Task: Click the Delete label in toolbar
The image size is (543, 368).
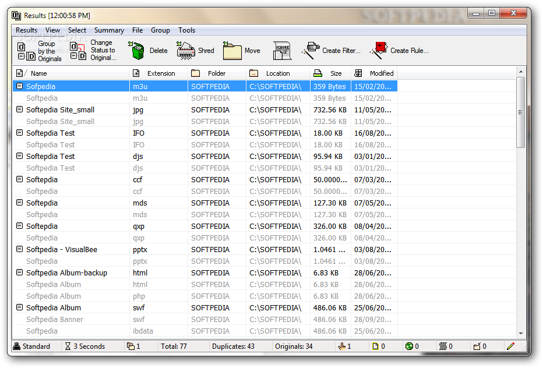Action: pyautogui.click(x=158, y=51)
